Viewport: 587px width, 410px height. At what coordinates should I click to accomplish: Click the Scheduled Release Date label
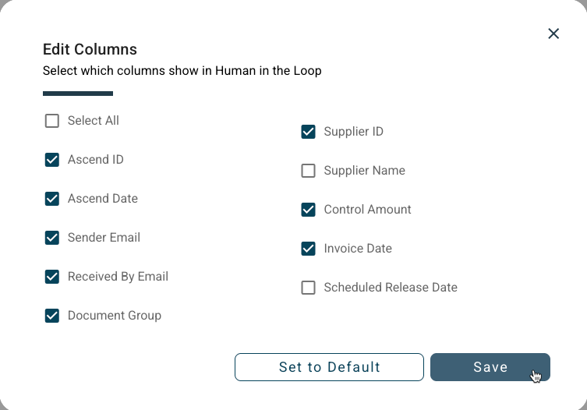tap(390, 288)
